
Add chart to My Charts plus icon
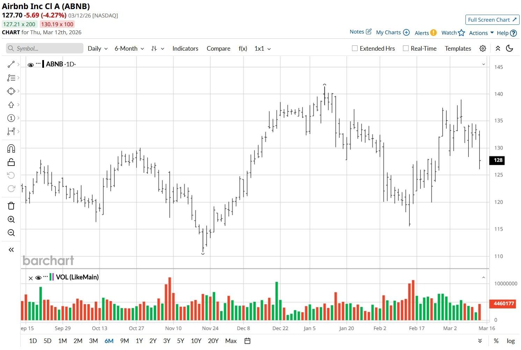coord(406,32)
